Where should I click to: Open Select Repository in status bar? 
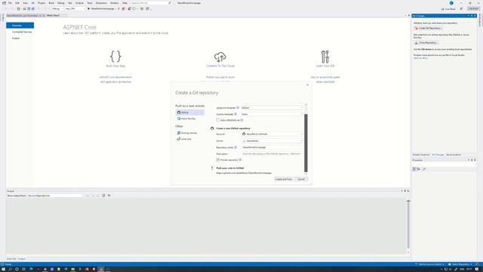[460, 264]
